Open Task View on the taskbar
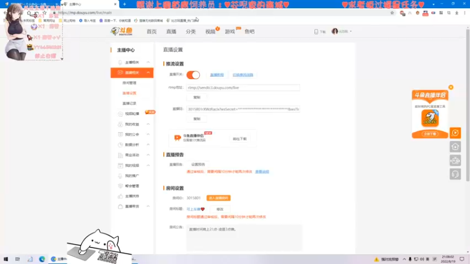 [x=18, y=259]
